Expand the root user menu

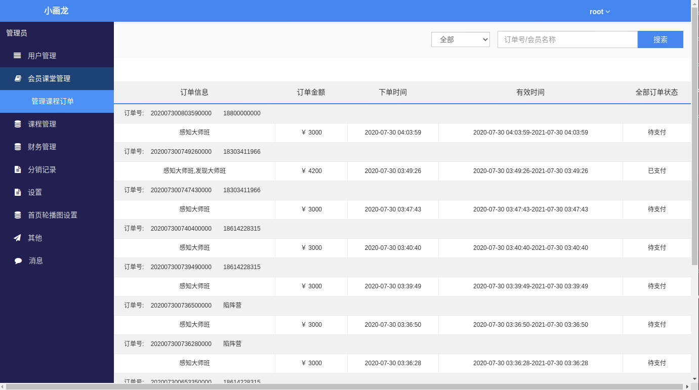(x=600, y=12)
